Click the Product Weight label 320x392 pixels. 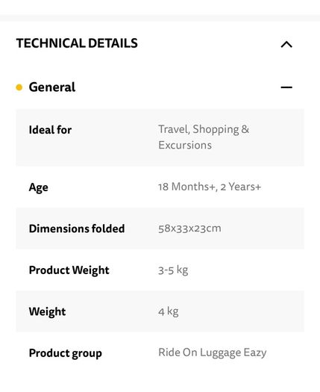coord(69,270)
